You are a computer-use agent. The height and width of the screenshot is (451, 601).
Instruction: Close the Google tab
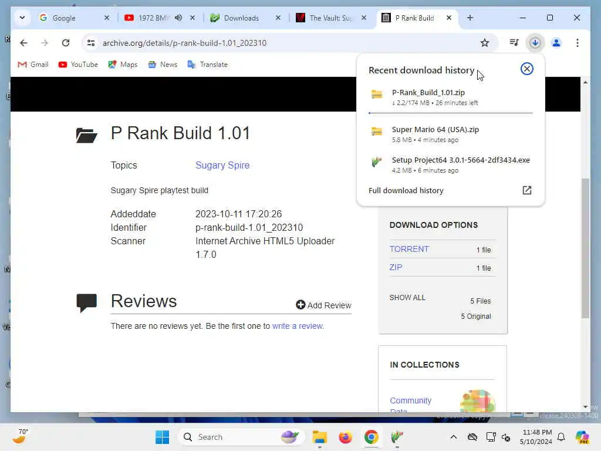(107, 18)
